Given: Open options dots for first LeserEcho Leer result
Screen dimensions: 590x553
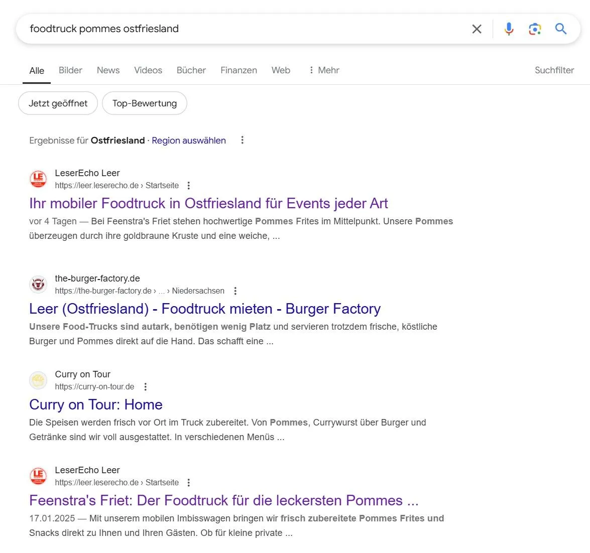Looking at the screenshot, I should click(x=188, y=185).
